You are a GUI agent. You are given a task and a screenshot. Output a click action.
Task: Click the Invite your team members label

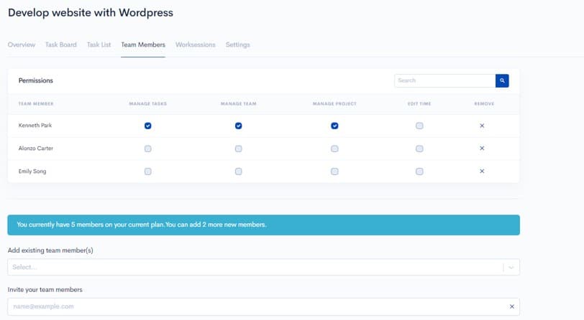(x=45, y=290)
